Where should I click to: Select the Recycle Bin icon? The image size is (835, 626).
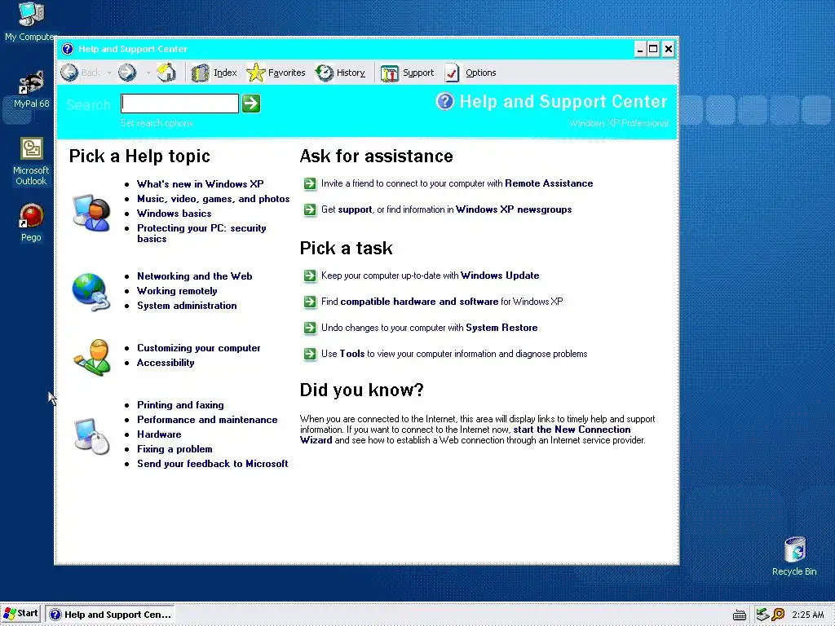point(794,556)
